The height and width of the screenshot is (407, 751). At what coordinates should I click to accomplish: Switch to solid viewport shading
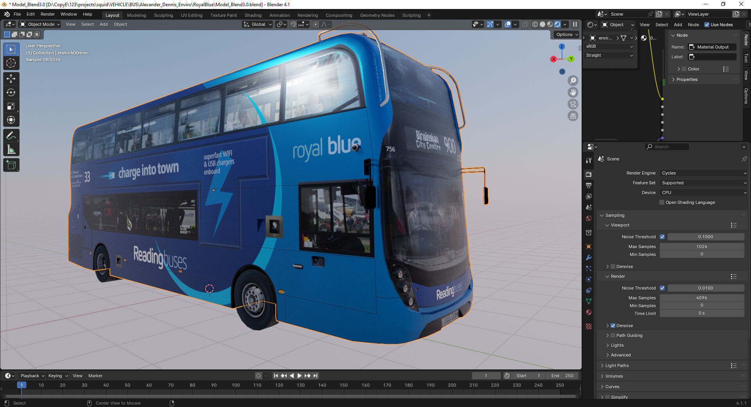pyautogui.click(x=543, y=24)
